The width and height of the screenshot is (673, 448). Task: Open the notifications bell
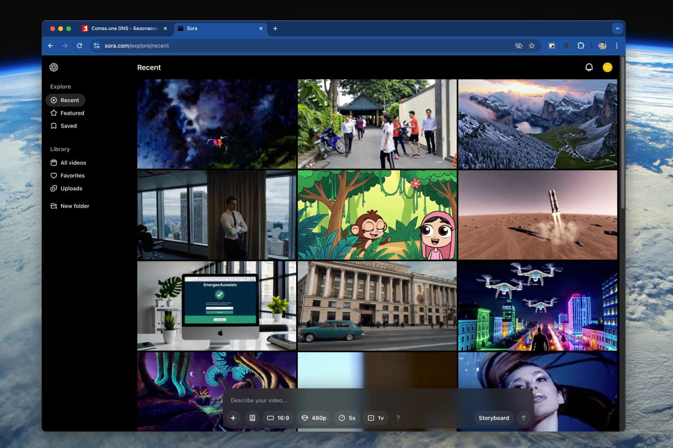pyautogui.click(x=589, y=67)
